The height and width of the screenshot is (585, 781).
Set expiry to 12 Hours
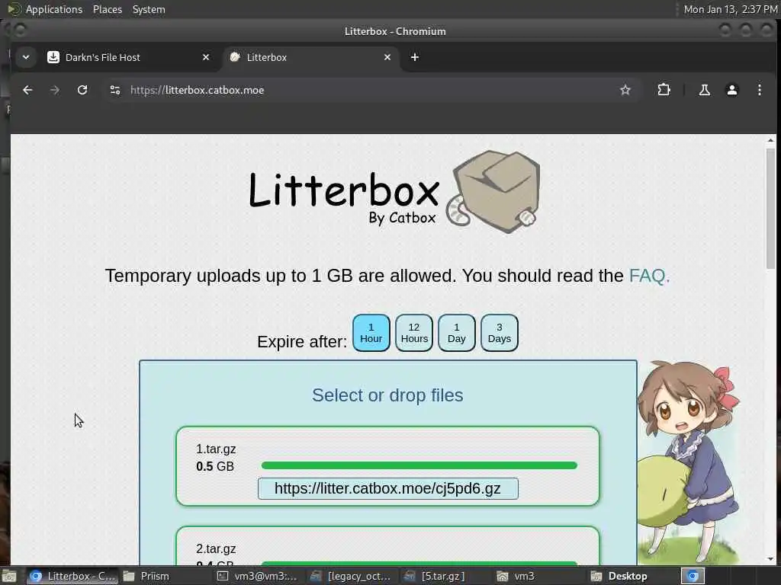[414, 333]
